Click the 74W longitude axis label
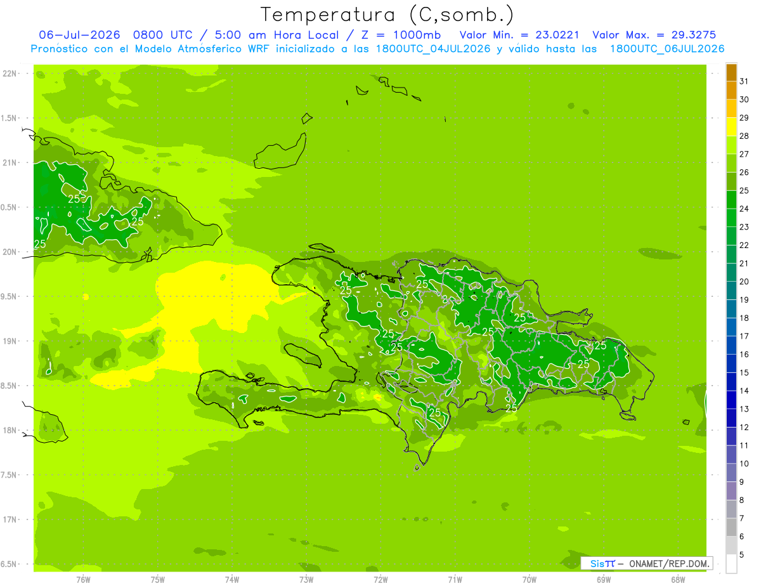The width and height of the screenshot is (761, 588). coord(231,579)
